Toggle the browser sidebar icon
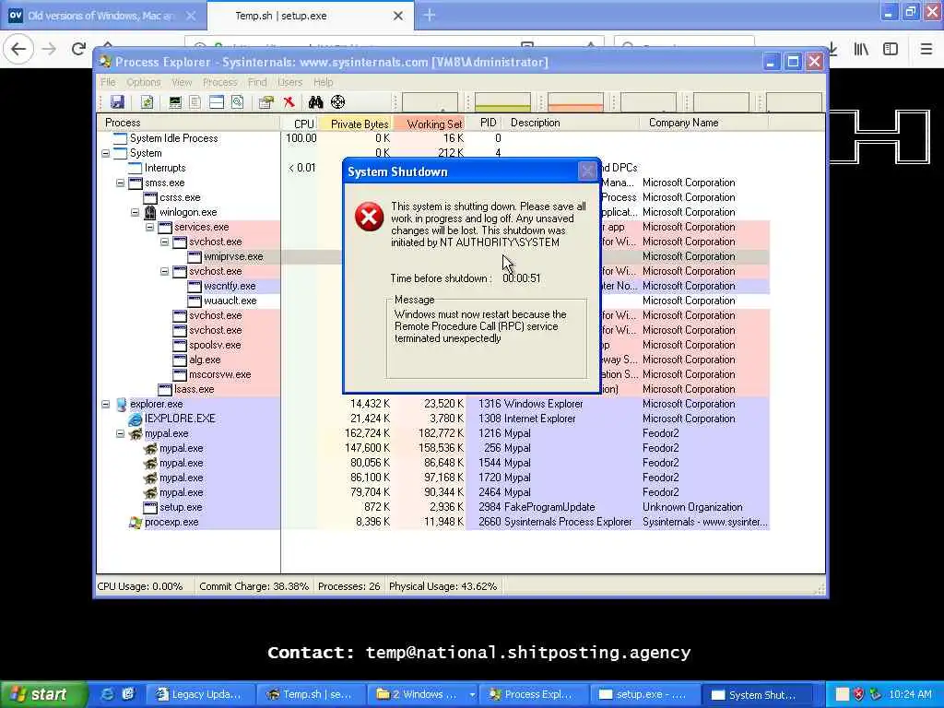Image resolution: width=944 pixels, height=708 pixels. (891, 49)
